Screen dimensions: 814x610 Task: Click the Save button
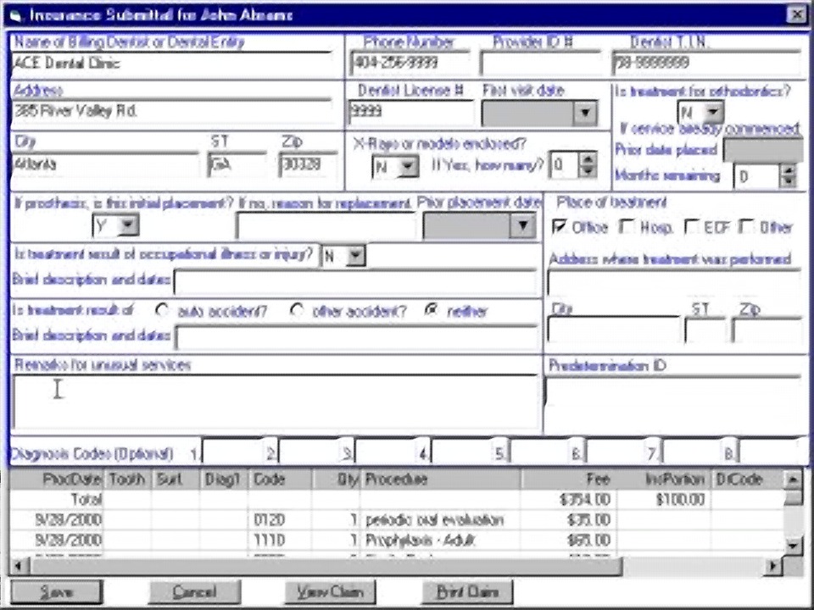57,592
